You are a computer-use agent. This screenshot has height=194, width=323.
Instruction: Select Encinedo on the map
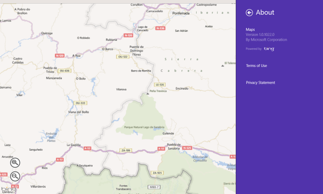[x=182, y=88]
